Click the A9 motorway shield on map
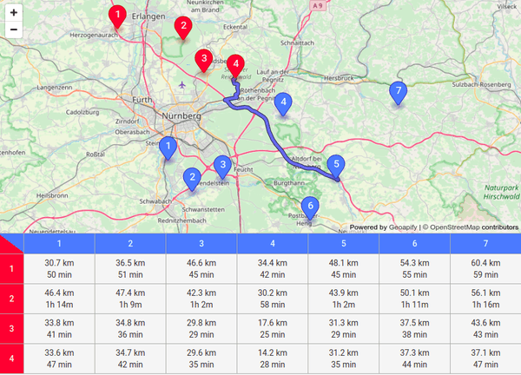The height and width of the screenshot is (375, 521). [x=318, y=6]
